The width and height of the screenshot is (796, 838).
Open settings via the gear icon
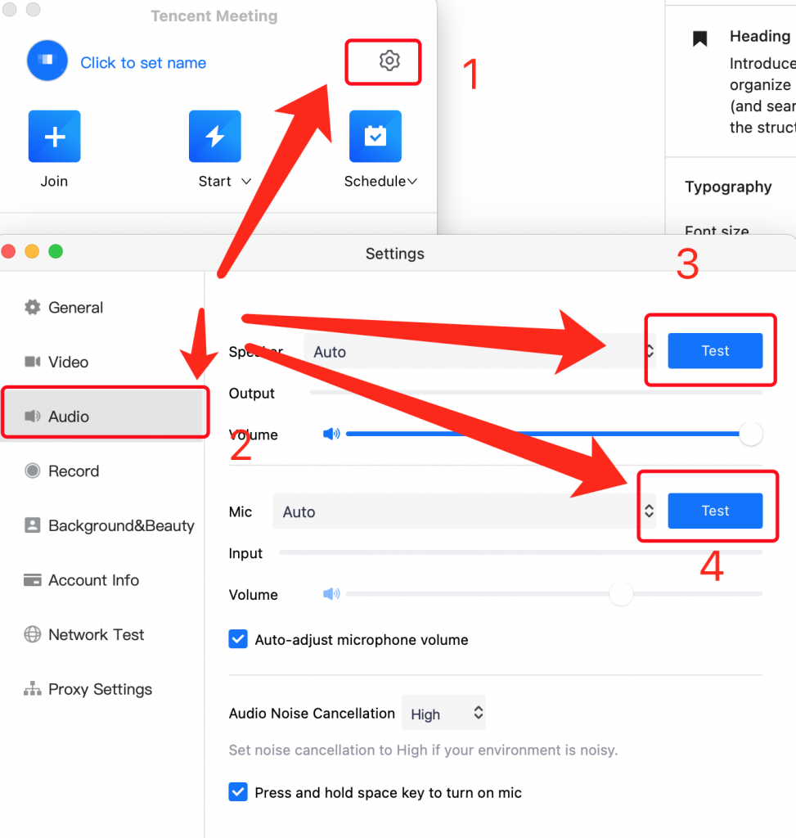click(389, 61)
